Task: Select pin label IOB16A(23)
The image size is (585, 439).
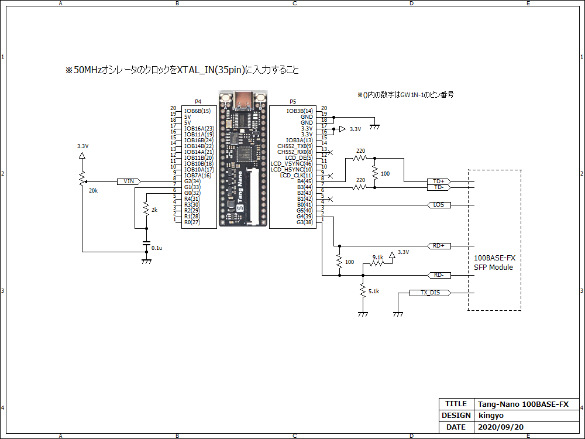Action: pos(199,128)
